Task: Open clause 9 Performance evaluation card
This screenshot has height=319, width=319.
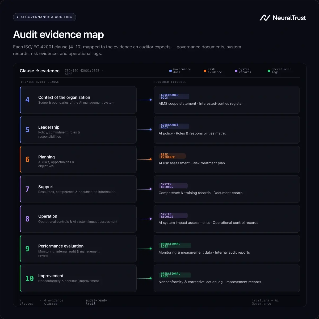Action: [78, 249]
